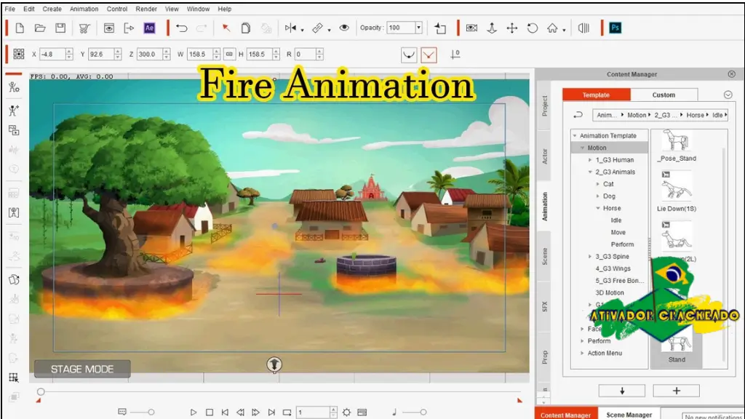Create a new project file
Screen dimensions: 745x419
[20, 28]
